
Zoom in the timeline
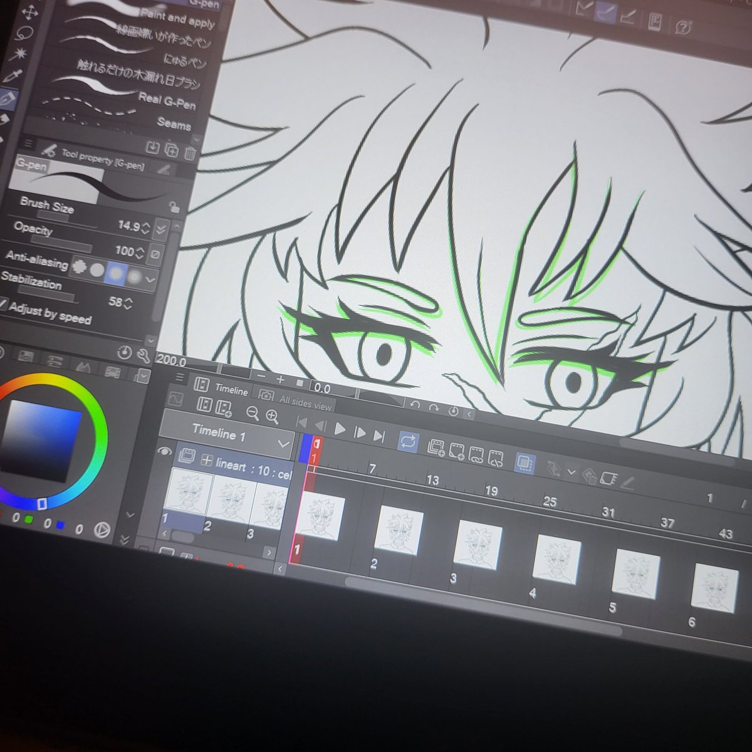[x=271, y=415]
